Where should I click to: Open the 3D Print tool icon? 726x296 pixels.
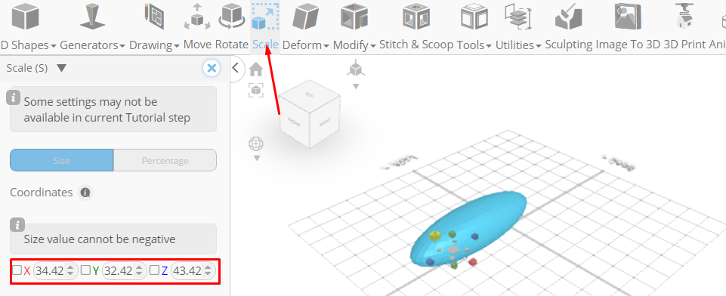pyautogui.click(x=682, y=17)
